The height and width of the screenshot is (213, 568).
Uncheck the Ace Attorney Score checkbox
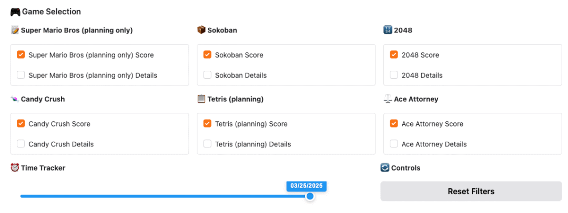(x=394, y=124)
